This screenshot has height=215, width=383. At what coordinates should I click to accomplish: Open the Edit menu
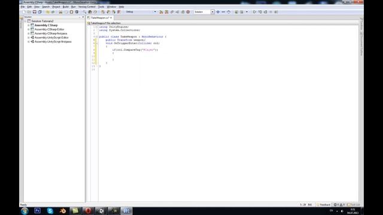pyautogui.click(x=29, y=7)
